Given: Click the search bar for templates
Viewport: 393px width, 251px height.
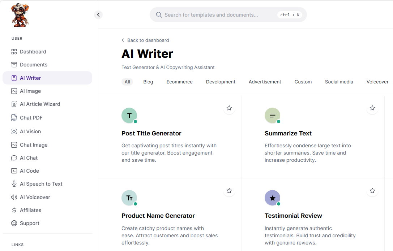Looking at the screenshot, I should (228, 14).
